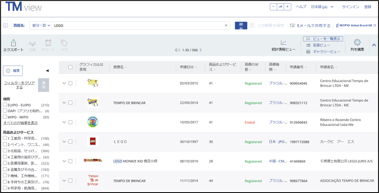Collapse the toolbar with the up chevron
This screenshot has width=379, height=193.
point(374,45)
